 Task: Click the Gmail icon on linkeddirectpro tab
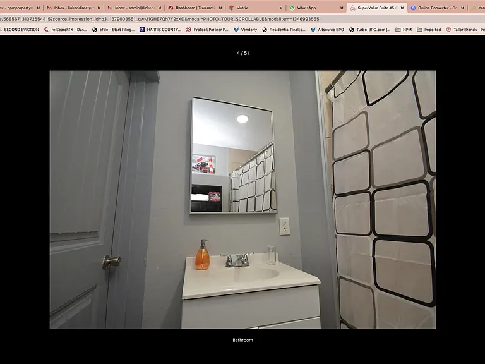[x=49, y=8]
